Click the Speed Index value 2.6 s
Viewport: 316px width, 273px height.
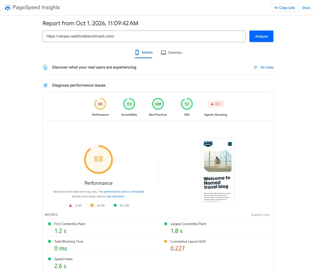coord(60,266)
